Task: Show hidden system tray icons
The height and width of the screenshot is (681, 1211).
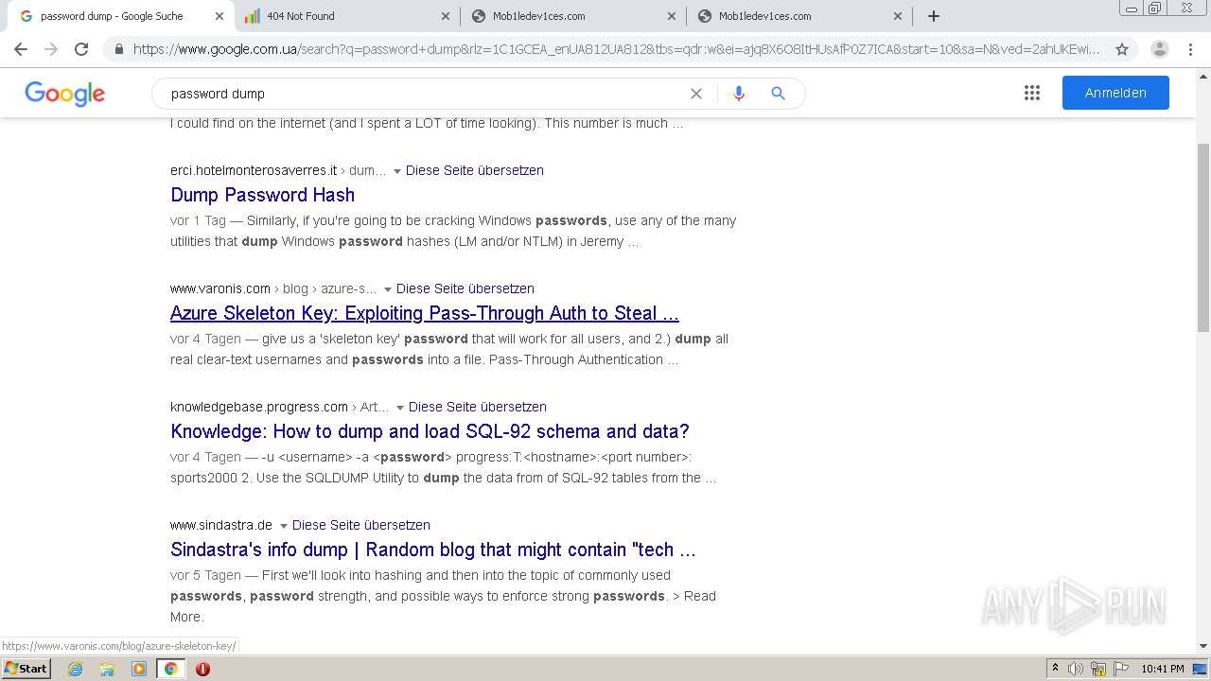Action: (1055, 669)
